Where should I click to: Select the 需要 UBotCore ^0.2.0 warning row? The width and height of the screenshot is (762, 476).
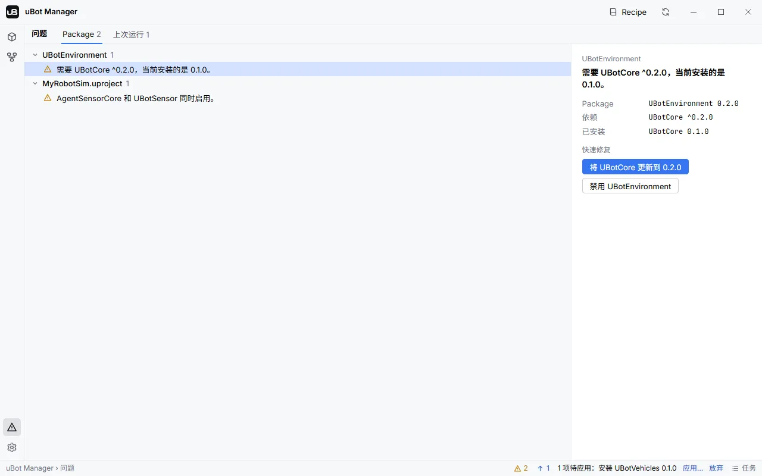tap(298, 70)
